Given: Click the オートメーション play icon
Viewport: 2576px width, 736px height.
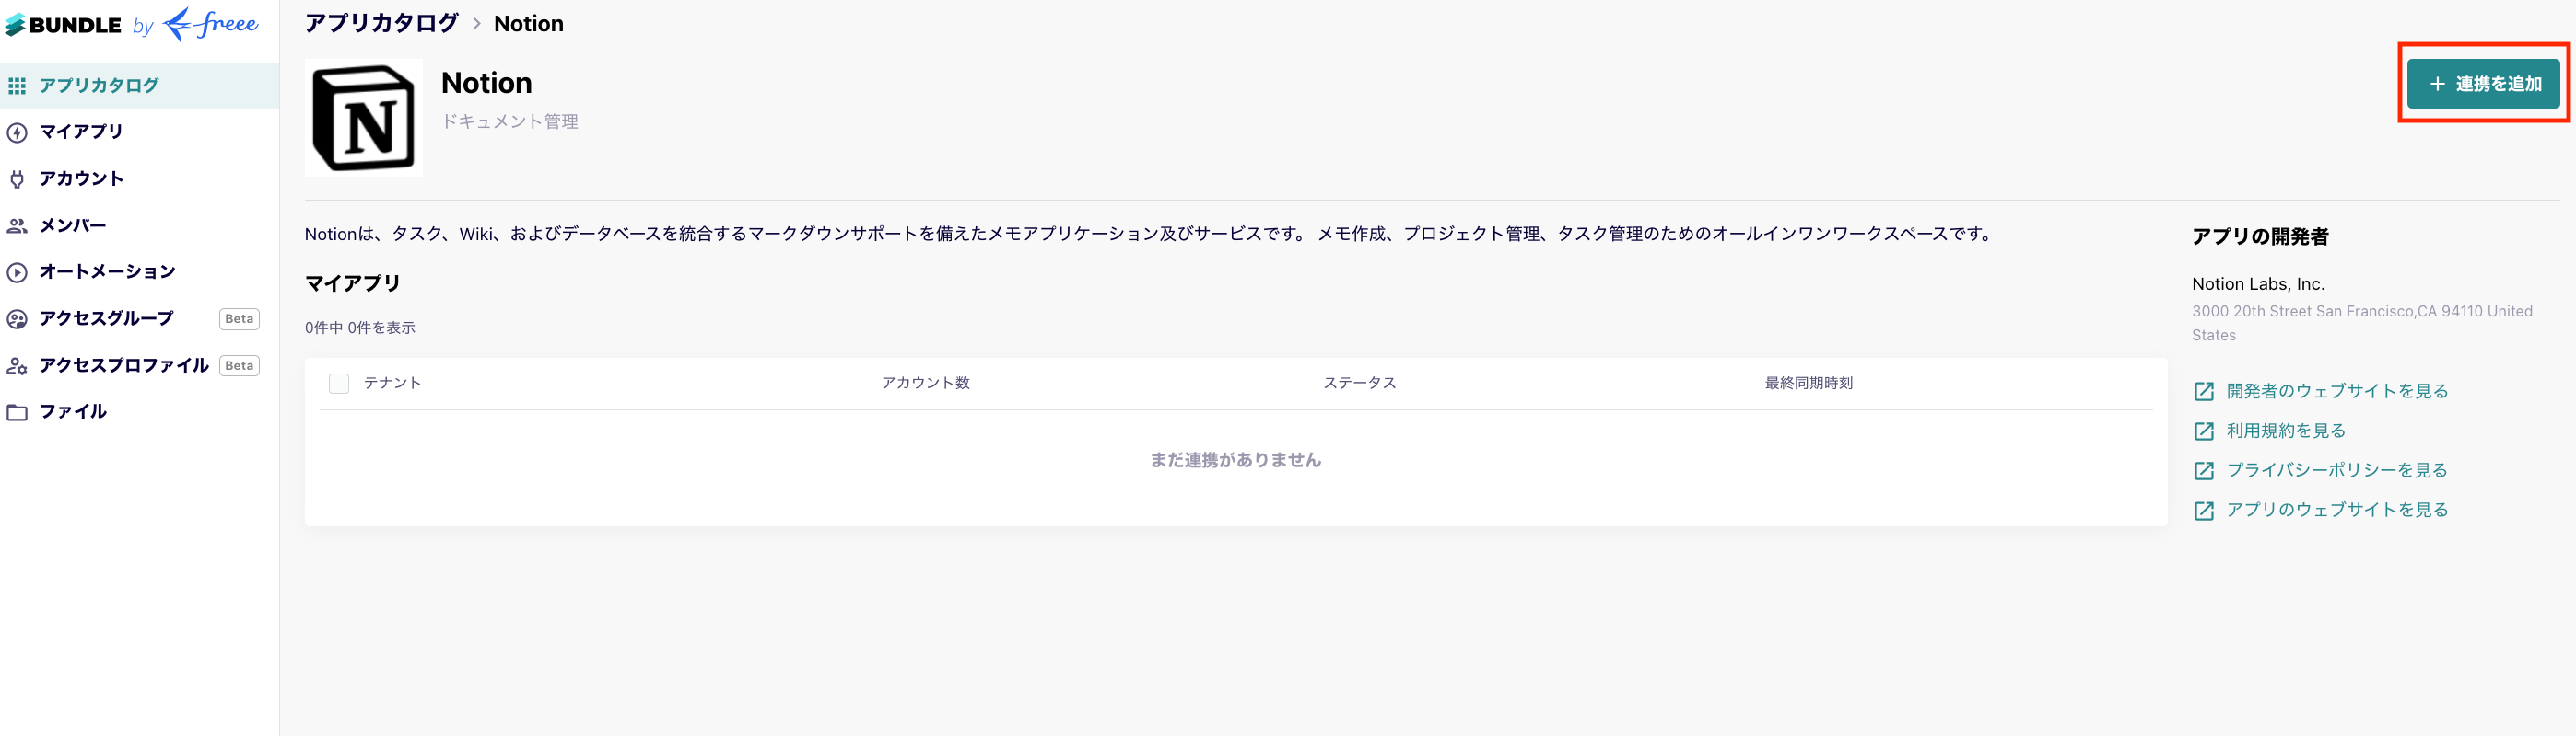Looking at the screenshot, I should pyautogui.click(x=17, y=271).
